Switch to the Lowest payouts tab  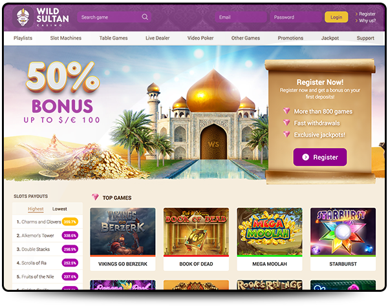(x=59, y=209)
